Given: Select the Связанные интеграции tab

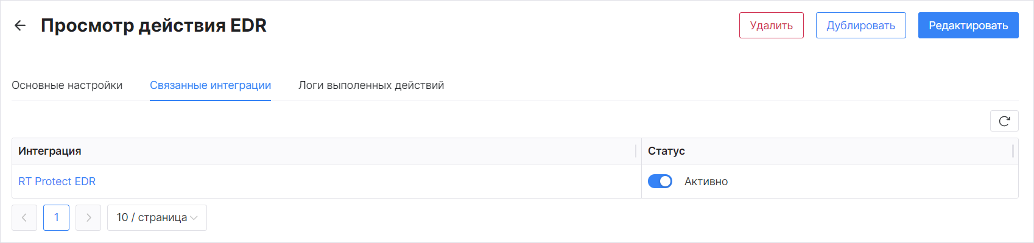Looking at the screenshot, I should [210, 85].
